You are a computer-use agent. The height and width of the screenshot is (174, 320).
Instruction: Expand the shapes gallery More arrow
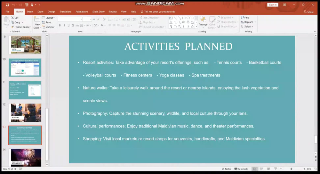[196, 27]
